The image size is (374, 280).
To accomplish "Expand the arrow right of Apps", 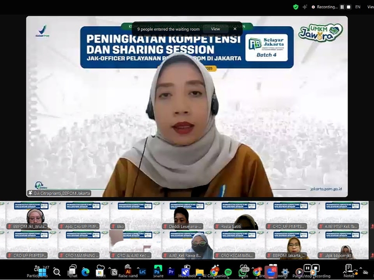I will coord(253,268).
